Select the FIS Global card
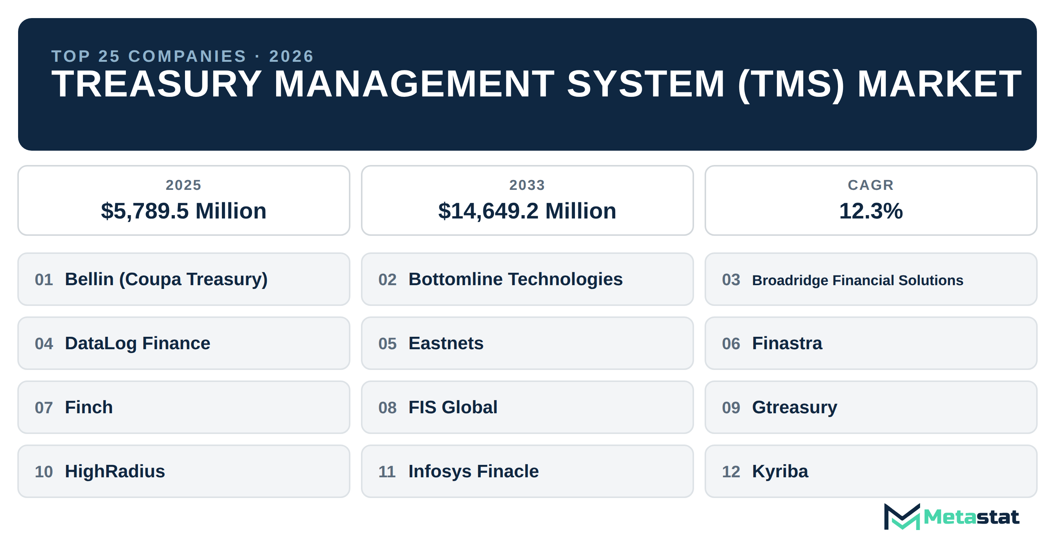1055x550 pixels. (x=527, y=408)
